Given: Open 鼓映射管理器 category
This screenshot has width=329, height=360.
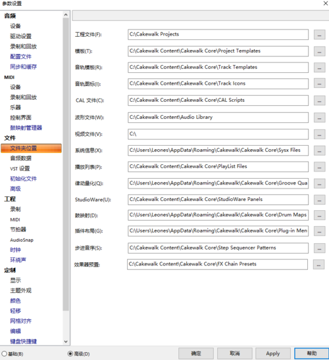Looking at the screenshot, I should tap(26, 127).
